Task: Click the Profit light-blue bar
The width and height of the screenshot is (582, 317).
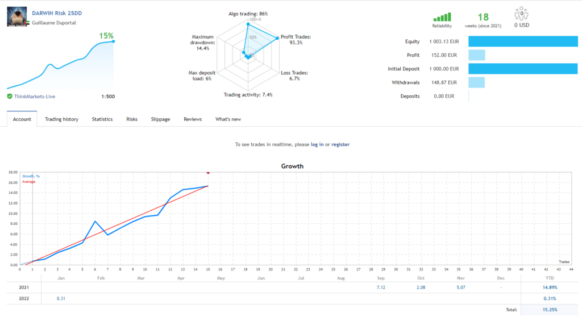Action: tap(476, 55)
